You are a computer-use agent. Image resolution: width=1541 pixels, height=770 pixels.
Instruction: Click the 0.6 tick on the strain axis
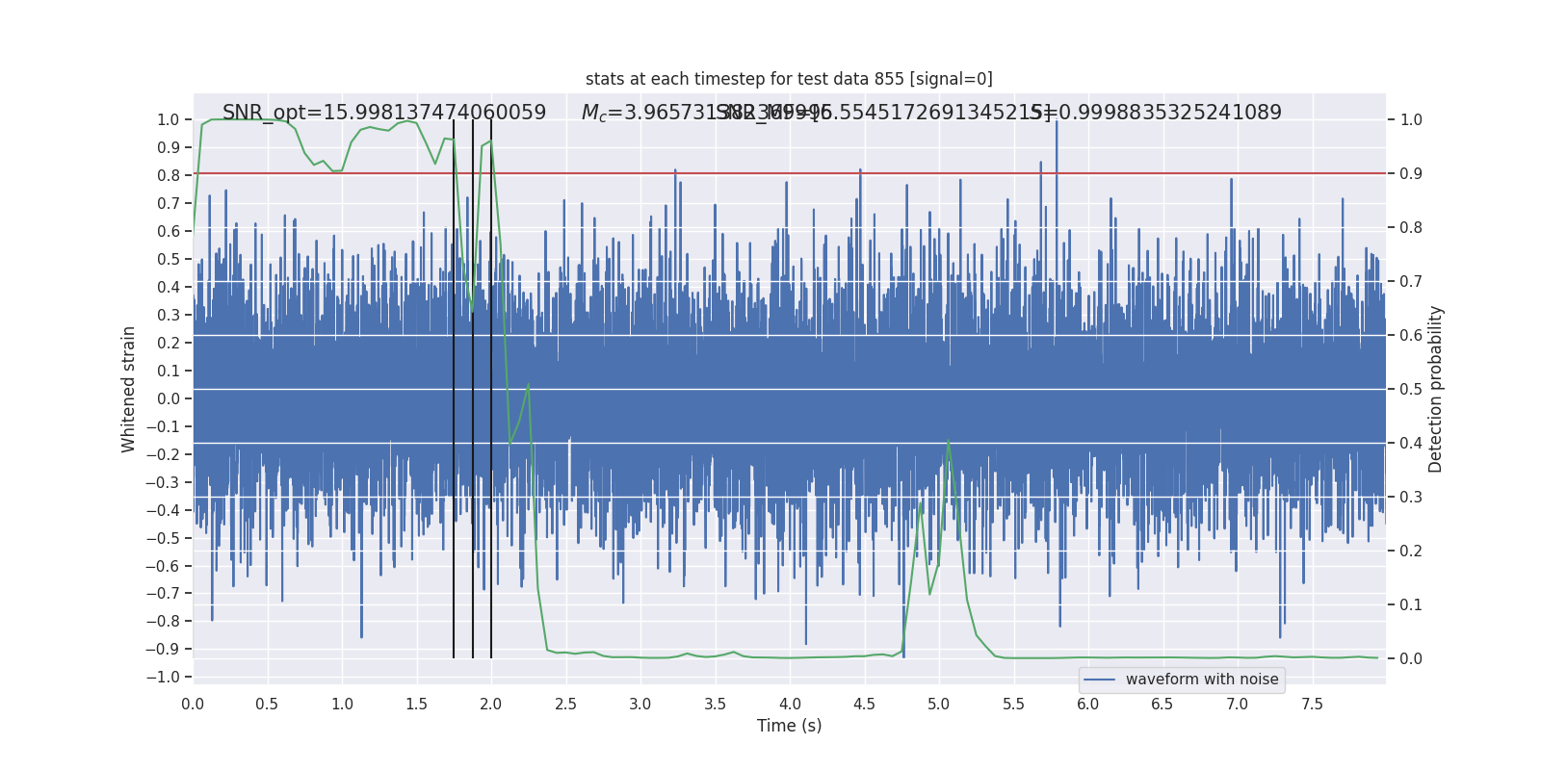click(169, 231)
